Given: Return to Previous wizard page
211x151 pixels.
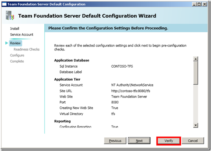Looking at the screenshot, I should click(115, 141).
